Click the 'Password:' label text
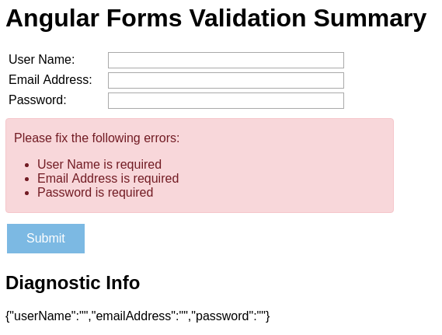The height and width of the screenshot is (335, 442). coord(37,100)
